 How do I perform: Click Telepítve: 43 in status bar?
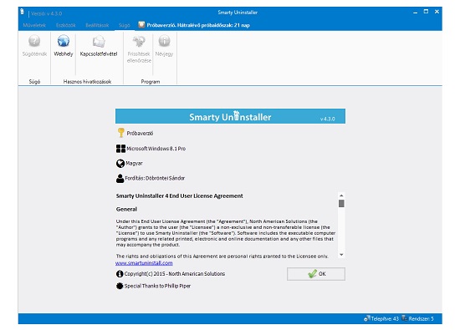coord(385,318)
